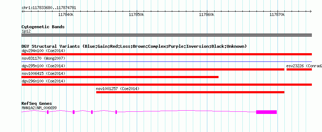Click the 117850k ruler tick label
322x132 pixels.
[136, 14]
